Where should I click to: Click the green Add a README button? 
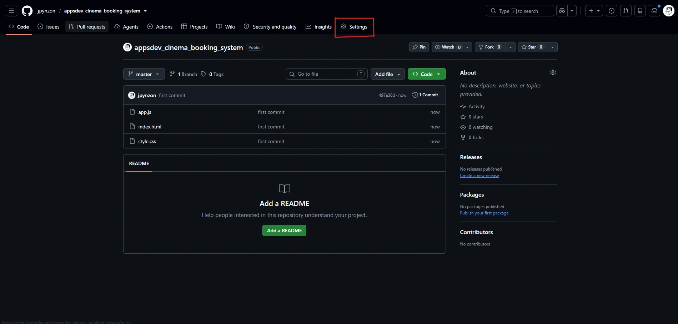284,231
